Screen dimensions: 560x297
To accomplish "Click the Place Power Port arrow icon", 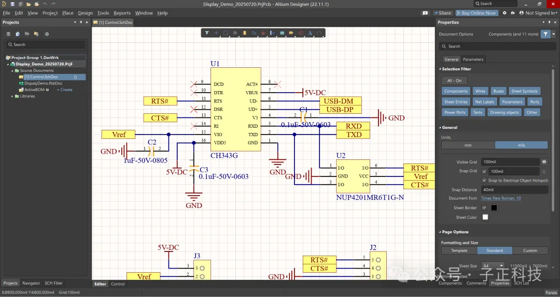I will pos(263,33).
